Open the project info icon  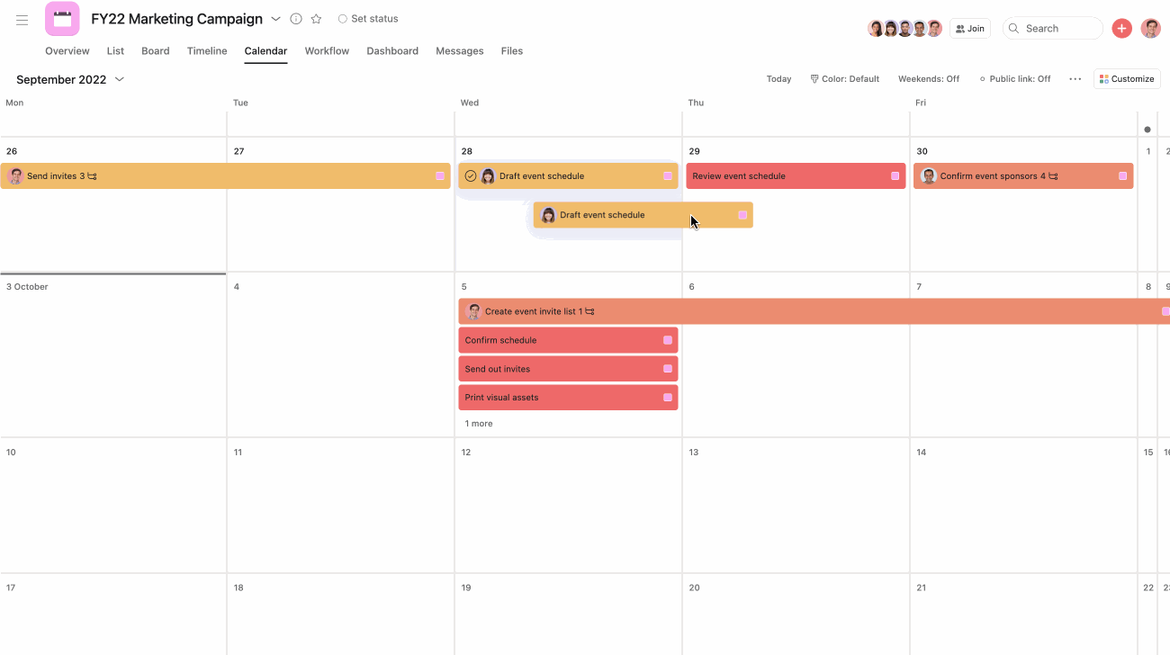(295, 18)
